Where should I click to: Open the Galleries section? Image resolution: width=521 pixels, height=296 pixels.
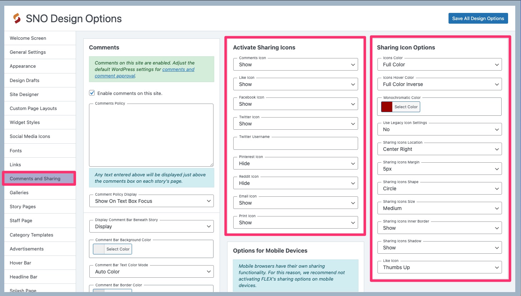pyautogui.click(x=40, y=192)
